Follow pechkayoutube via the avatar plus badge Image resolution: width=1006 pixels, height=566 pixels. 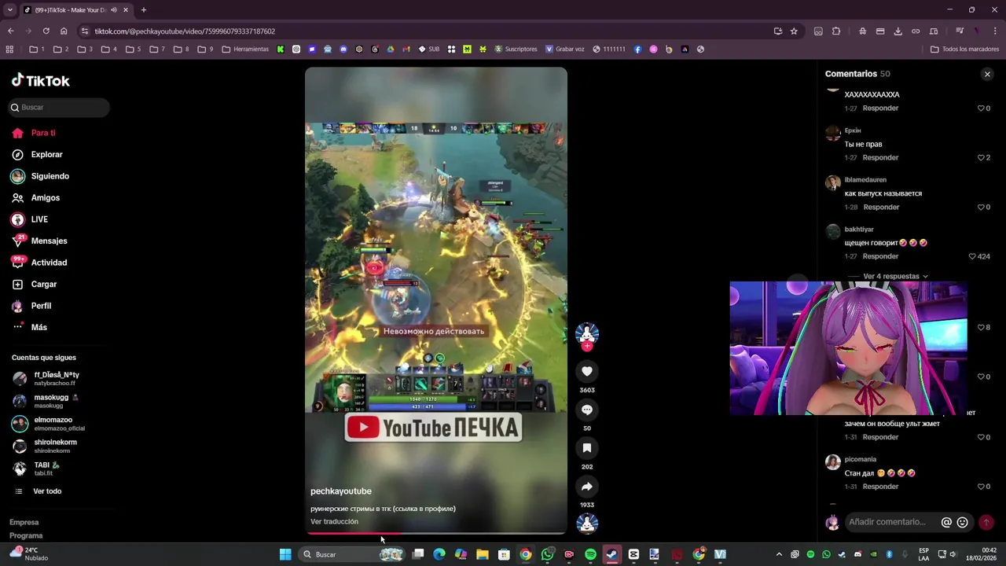[587, 346]
